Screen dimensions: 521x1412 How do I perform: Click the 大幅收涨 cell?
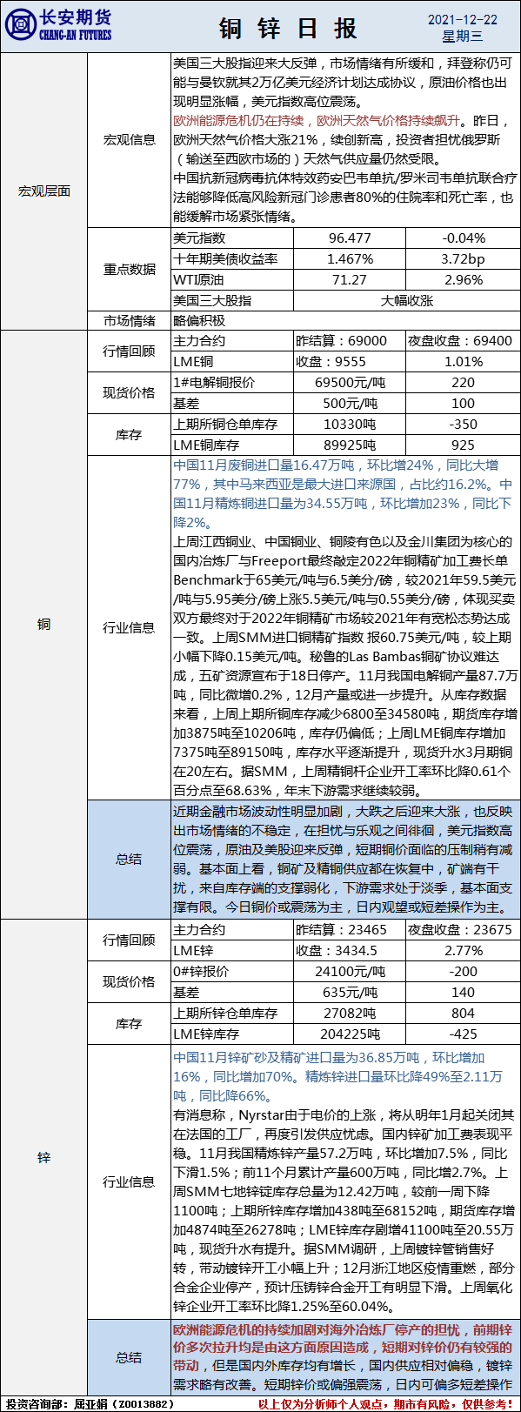click(x=406, y=301)
